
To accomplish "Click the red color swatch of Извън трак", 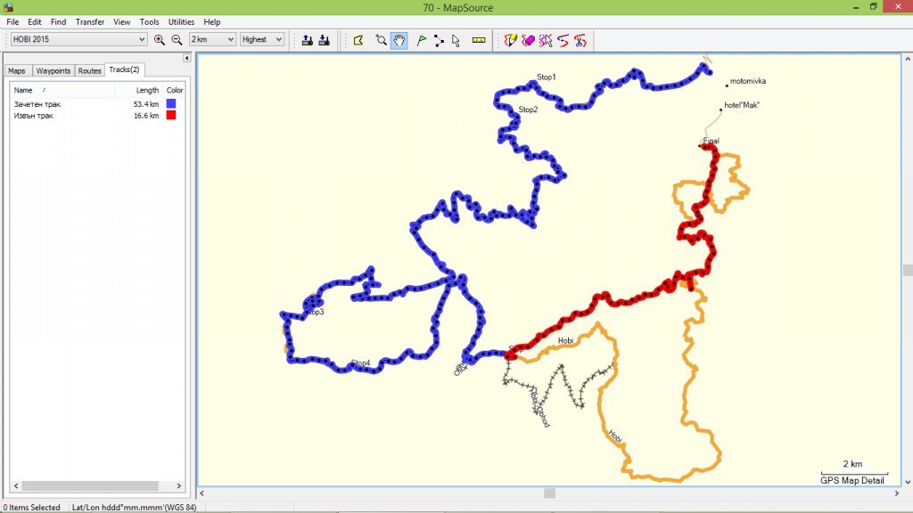I will tap(171, 115).
